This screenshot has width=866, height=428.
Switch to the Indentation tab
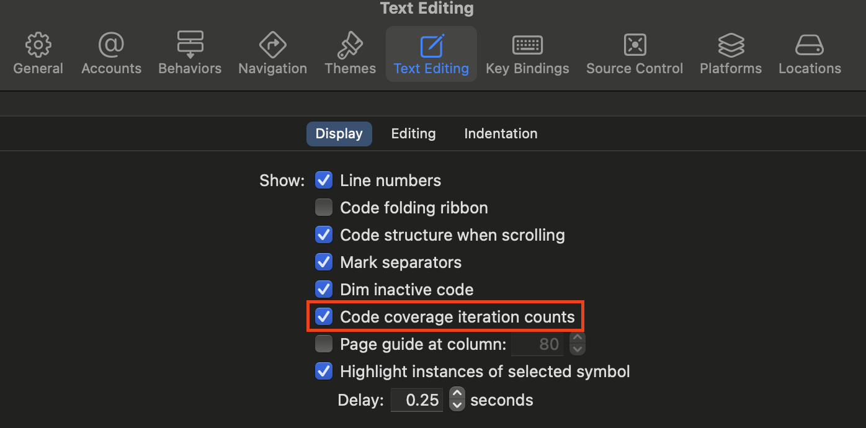(501, 134)
